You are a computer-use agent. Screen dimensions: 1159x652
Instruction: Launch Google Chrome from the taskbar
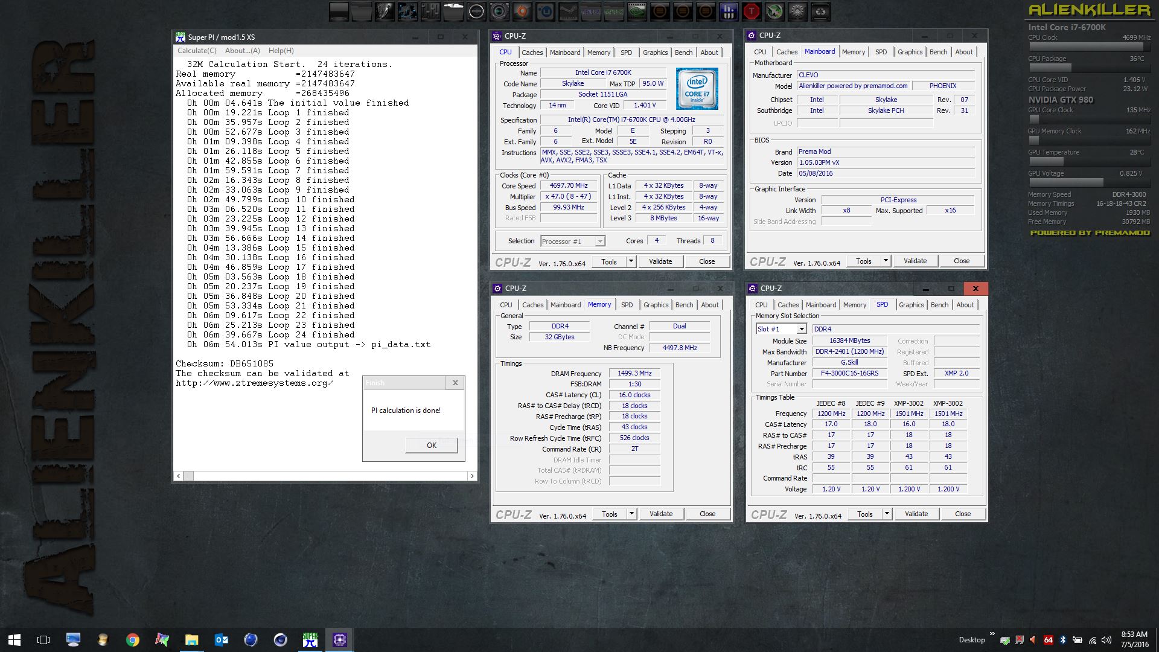coord(133,640)
